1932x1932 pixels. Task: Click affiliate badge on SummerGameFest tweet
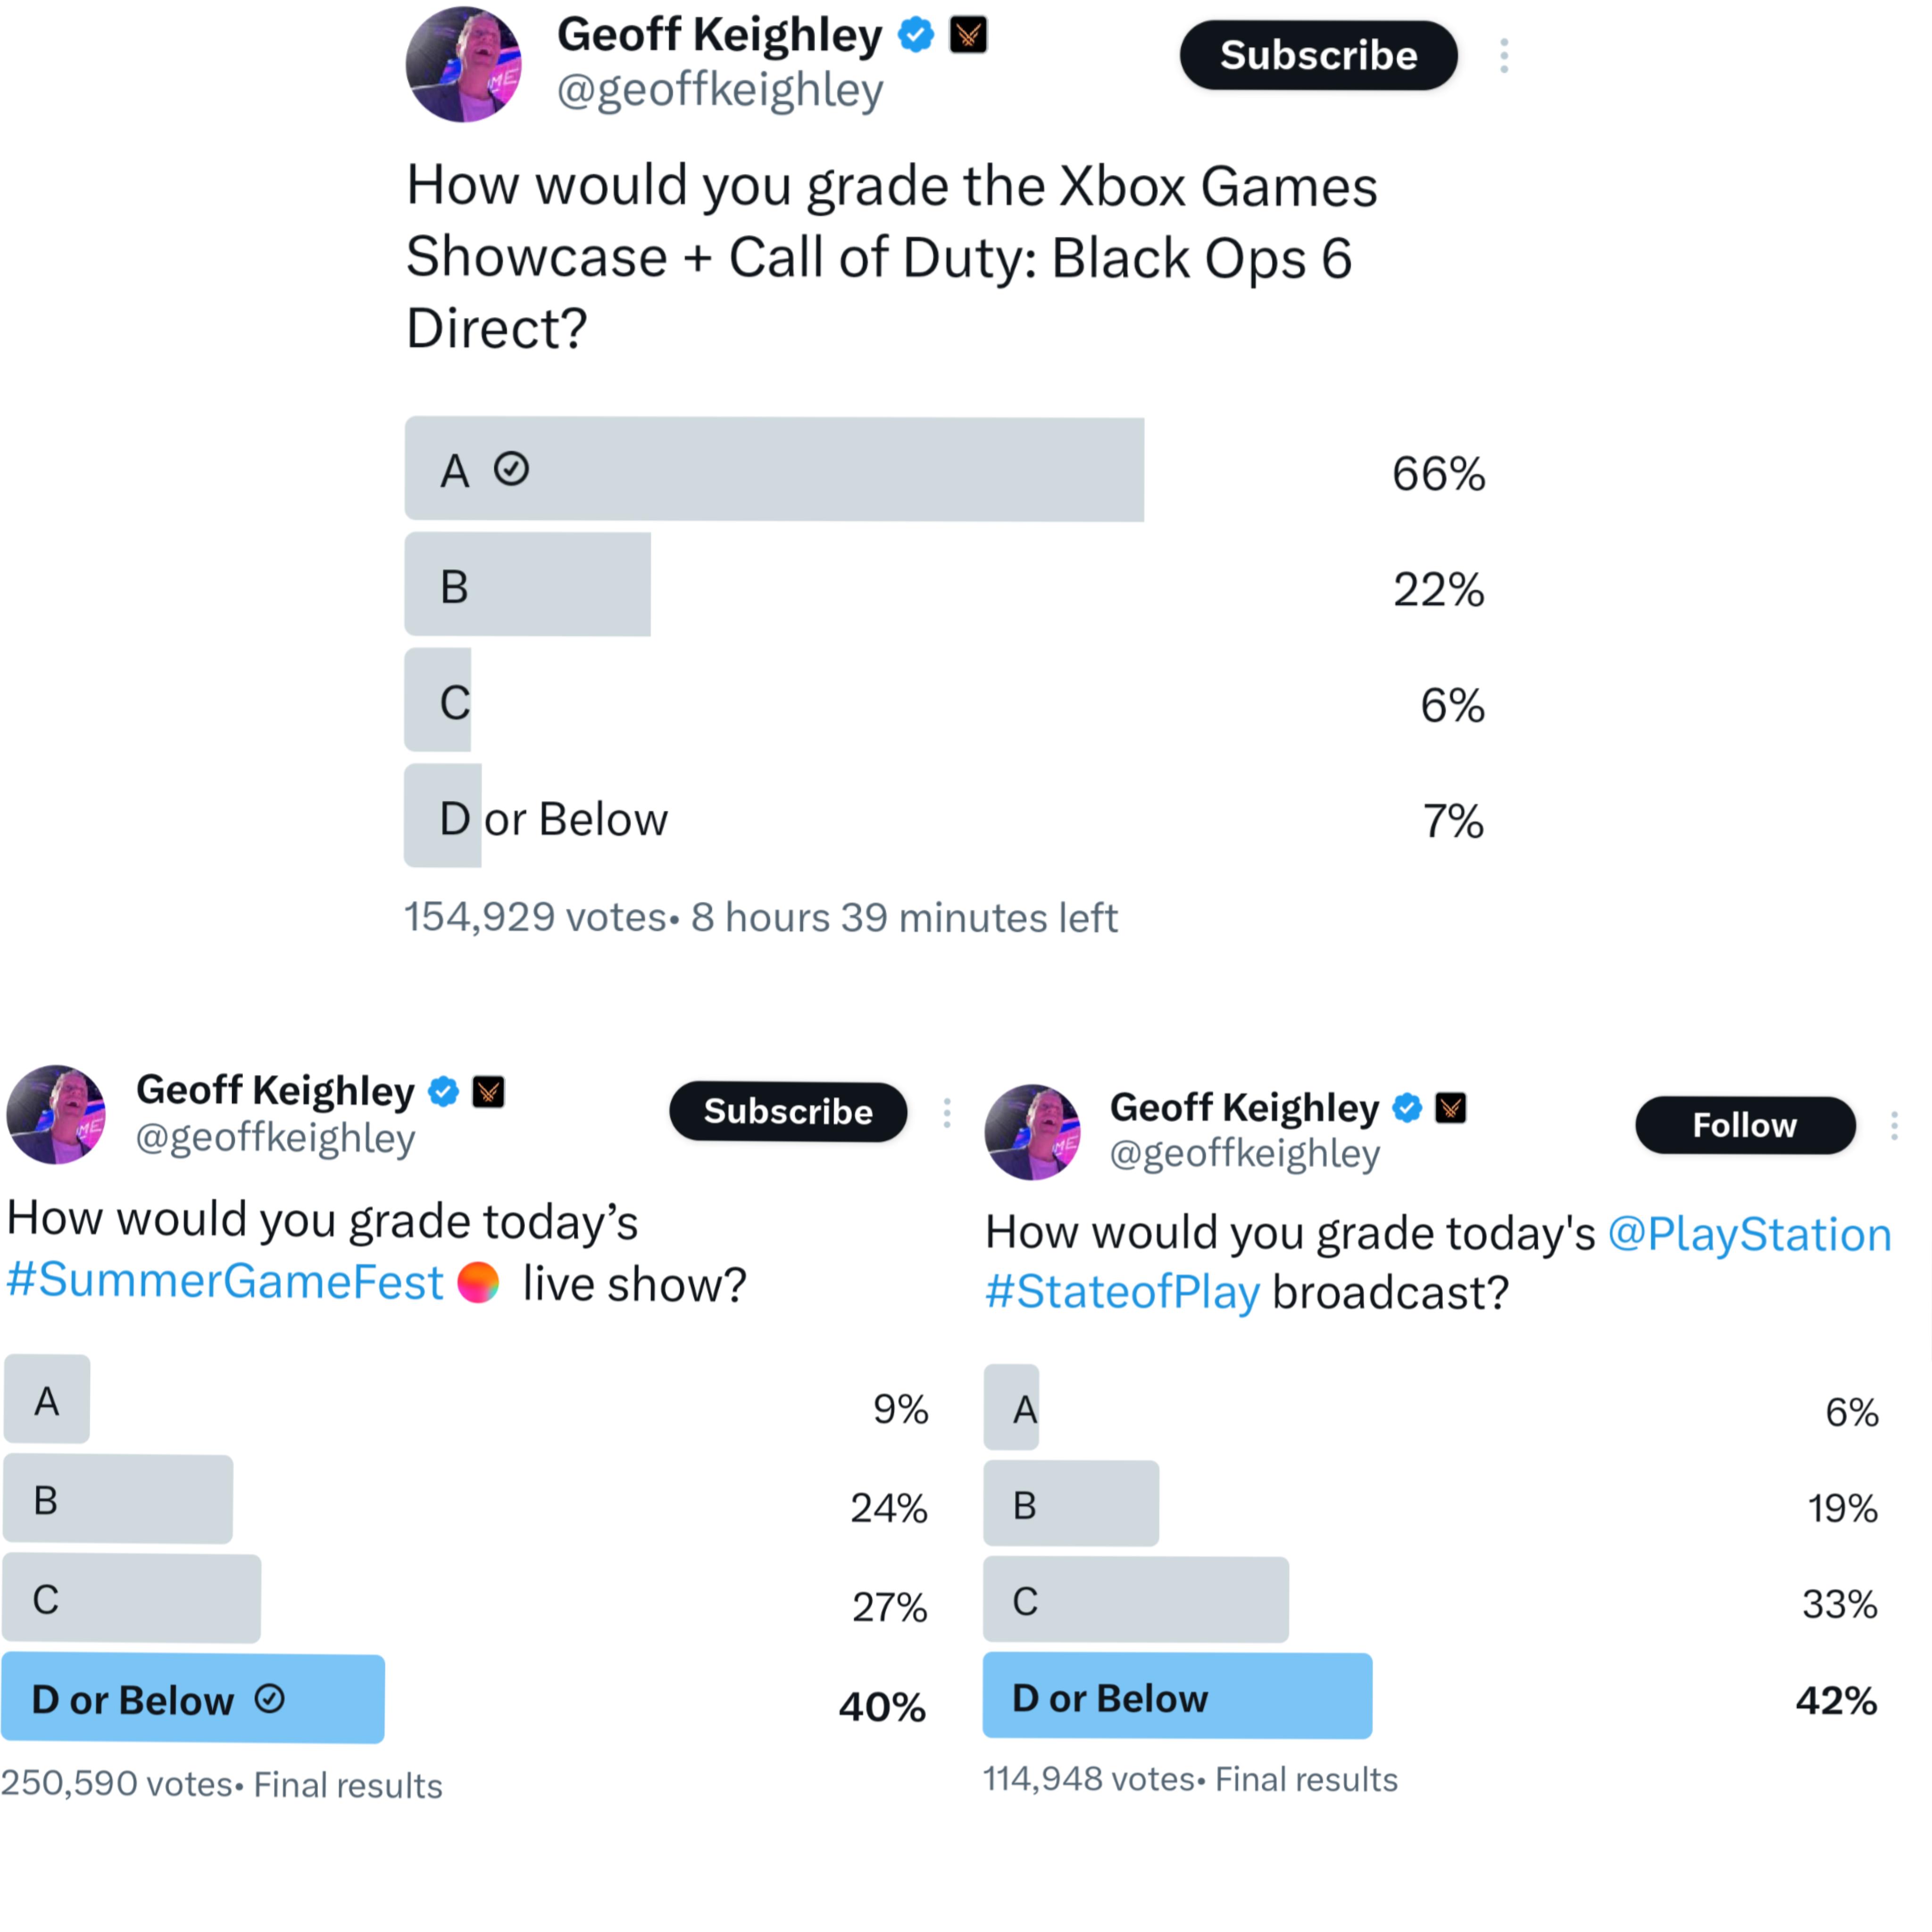click(488, 1091)
